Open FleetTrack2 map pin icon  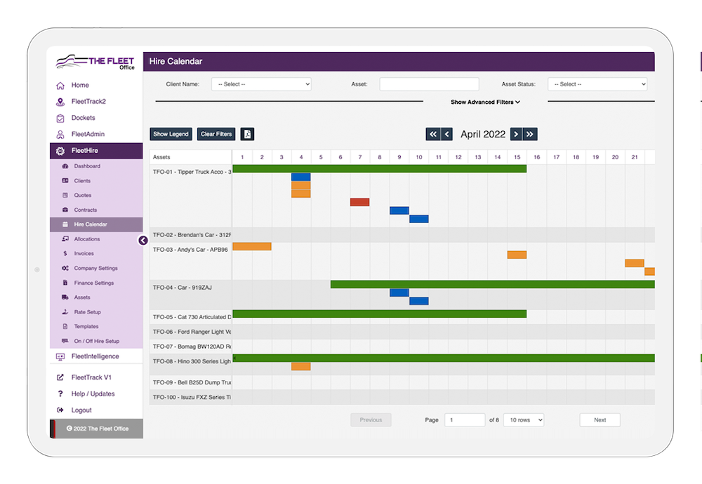60,102
